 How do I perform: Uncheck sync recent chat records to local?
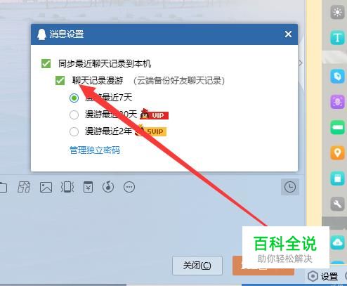click(46, 63)
